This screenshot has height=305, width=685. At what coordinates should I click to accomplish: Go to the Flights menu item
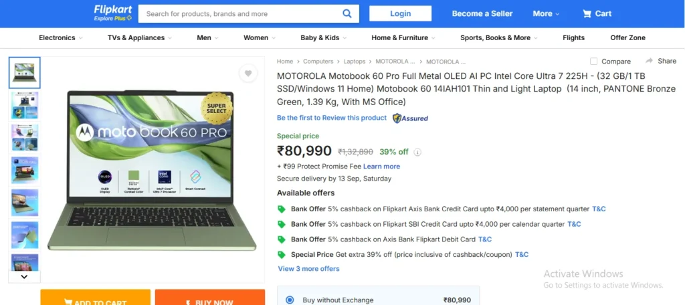point(573,38)
